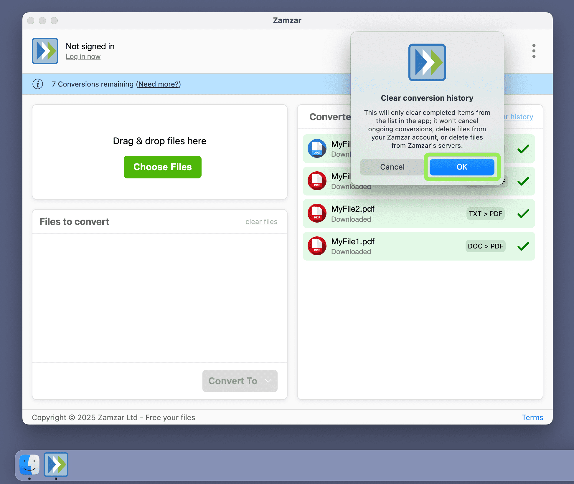This screenshot has height=484, width=574.
Task: Click the Zamzar logo next to Not signed in
Action: pos(45,51)
